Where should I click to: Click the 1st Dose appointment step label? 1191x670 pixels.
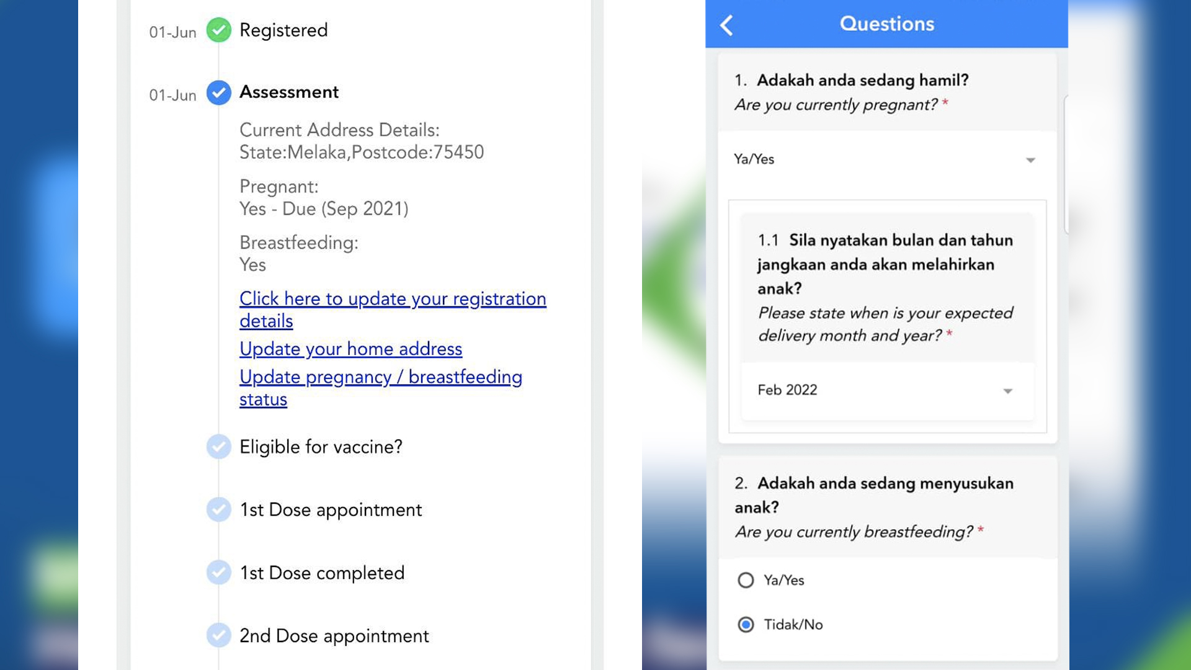click(x=331, y=509)
